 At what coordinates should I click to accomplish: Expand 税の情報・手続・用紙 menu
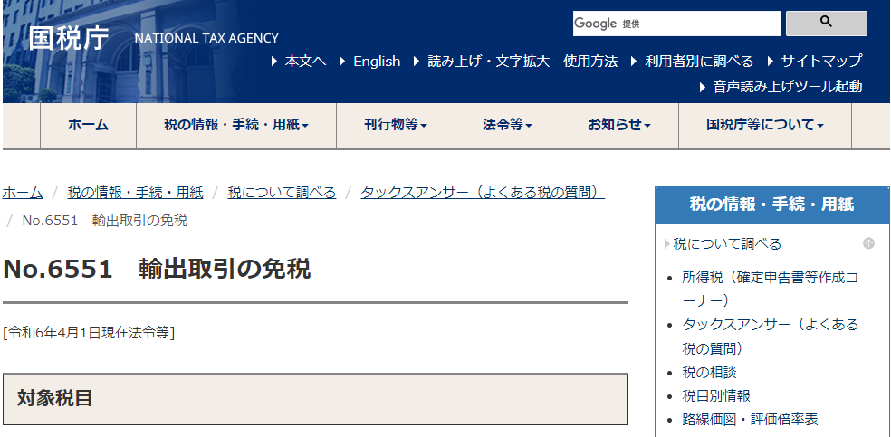coord(236,126)
